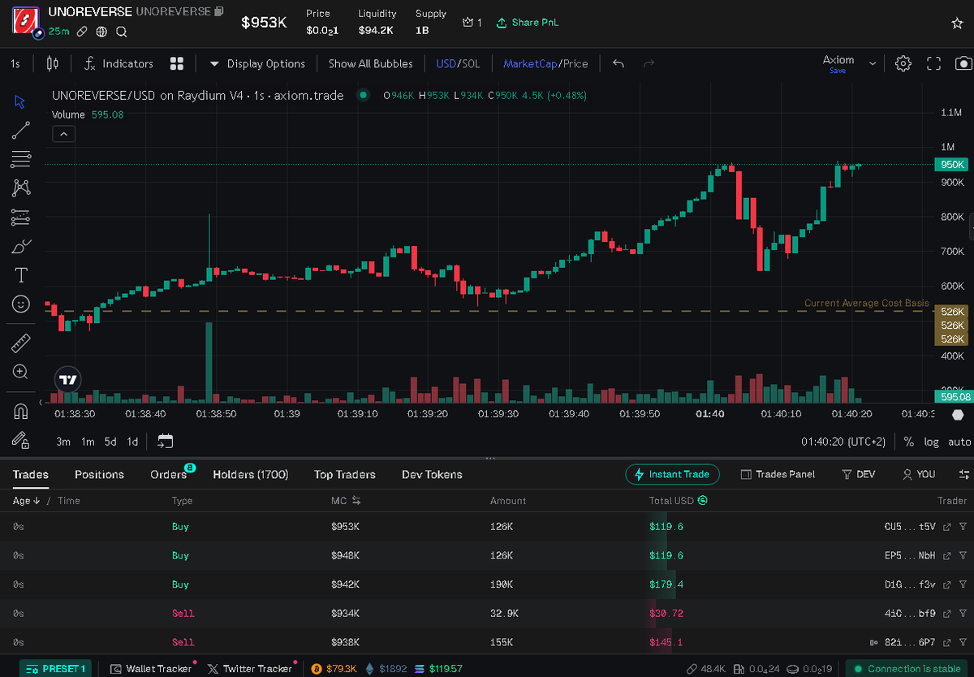Click the Share PnL button
Screen dimensions: 974x677
(x=527, y=23)
